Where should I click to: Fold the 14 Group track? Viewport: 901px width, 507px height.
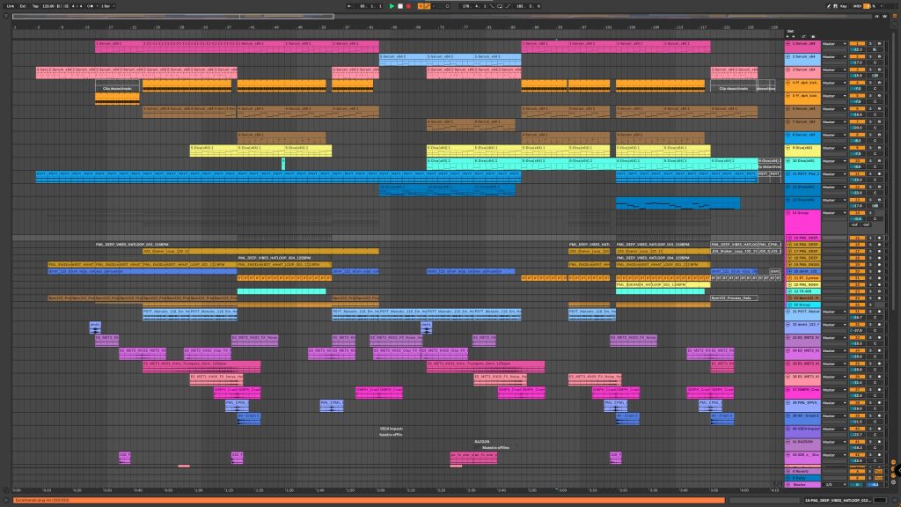788,214
